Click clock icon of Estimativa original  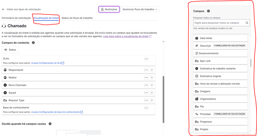(x=197, y=76)
